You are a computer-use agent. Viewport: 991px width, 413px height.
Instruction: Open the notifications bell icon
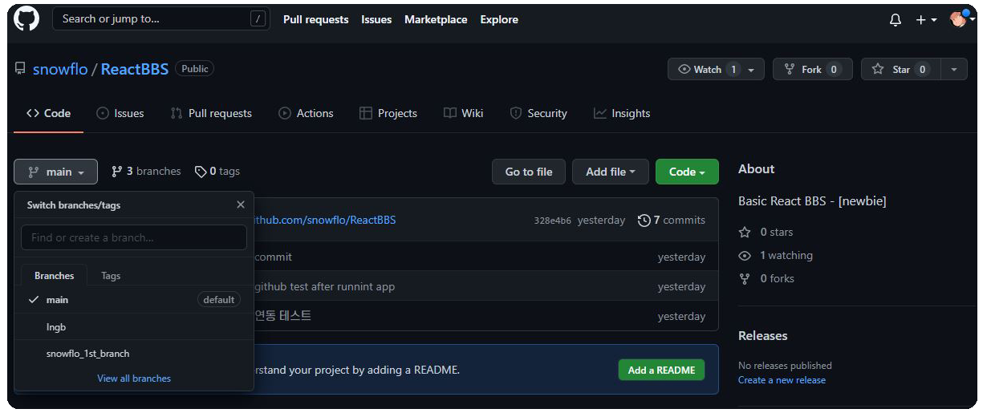896,20
